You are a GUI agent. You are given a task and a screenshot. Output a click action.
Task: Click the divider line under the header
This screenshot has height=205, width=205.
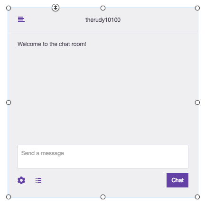pyautogui.click(x=103, y=31)
